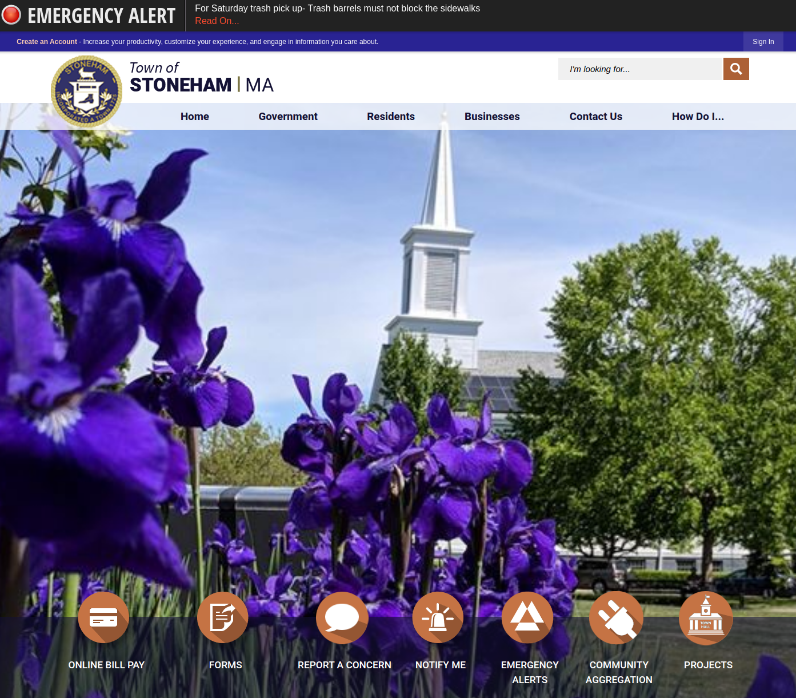
Task: Open the Forms document icon
Action: [x=222, y=617]
